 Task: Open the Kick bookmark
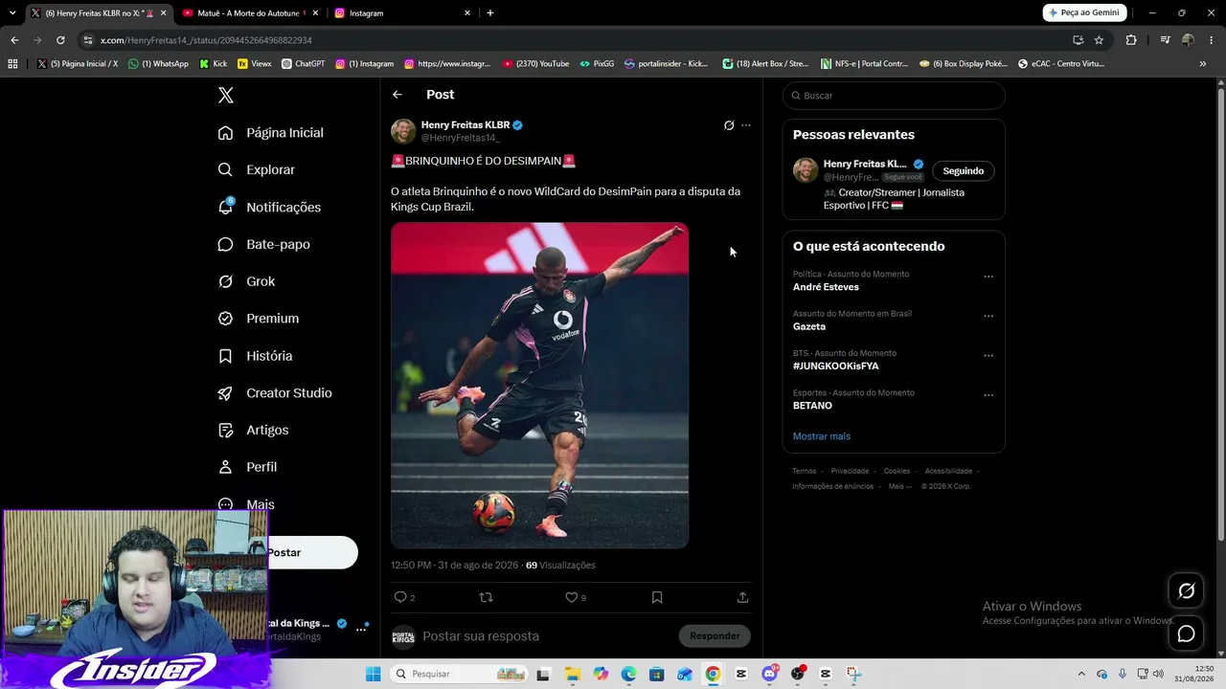click(x=214, y=64)
